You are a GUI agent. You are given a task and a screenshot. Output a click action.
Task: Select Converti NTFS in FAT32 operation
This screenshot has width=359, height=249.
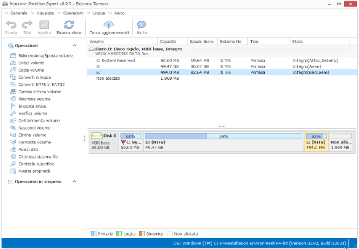[x=38, y=85]
